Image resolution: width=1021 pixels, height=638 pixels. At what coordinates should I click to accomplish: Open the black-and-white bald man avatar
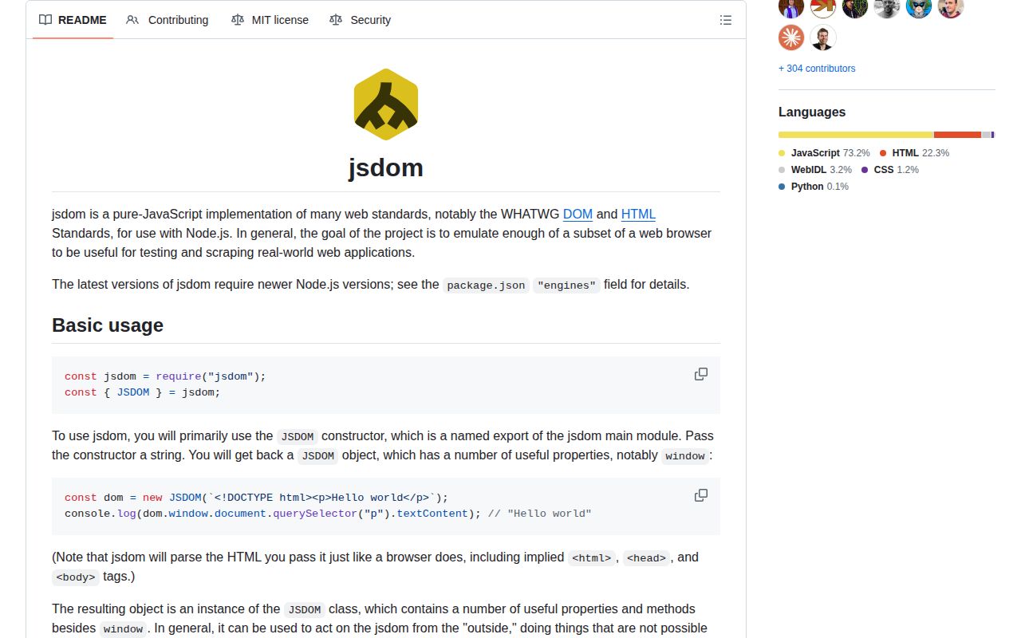[887, 8]
